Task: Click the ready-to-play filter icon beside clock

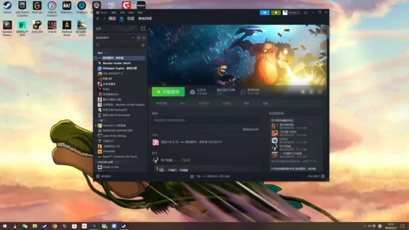Action: coord(144,38)
